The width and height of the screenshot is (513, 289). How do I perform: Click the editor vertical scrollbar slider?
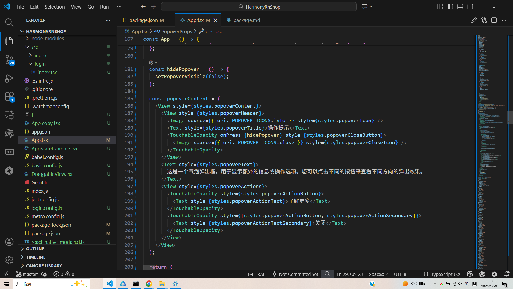510,117
